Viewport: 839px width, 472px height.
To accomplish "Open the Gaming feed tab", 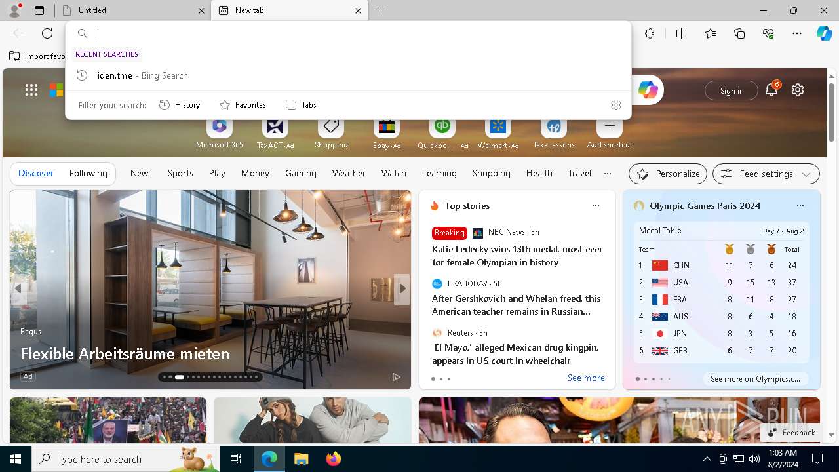I will pyautogui.click(x=301, y=173).
